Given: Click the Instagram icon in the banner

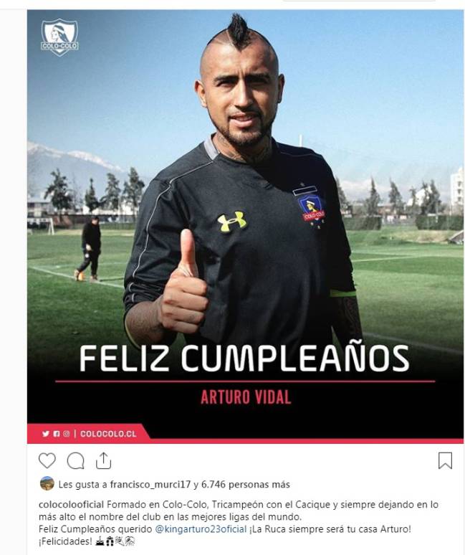Looking at the screenshot, I should [x=67, y=434].
